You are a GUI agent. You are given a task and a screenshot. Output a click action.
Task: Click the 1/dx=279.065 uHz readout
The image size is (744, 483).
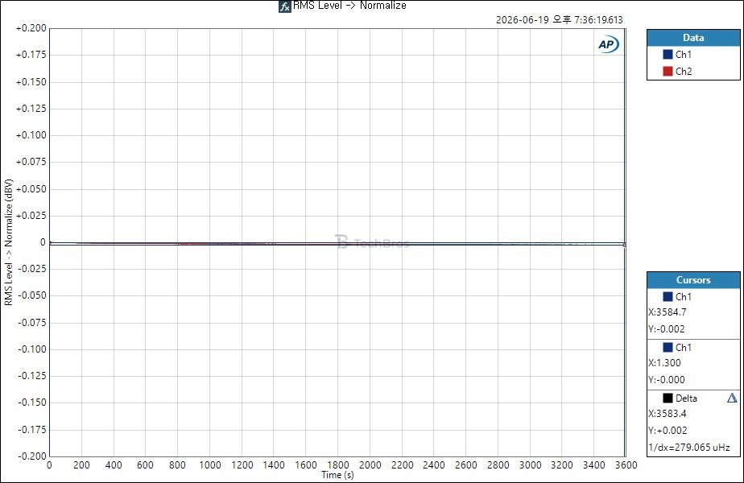[x=689, y=448]
